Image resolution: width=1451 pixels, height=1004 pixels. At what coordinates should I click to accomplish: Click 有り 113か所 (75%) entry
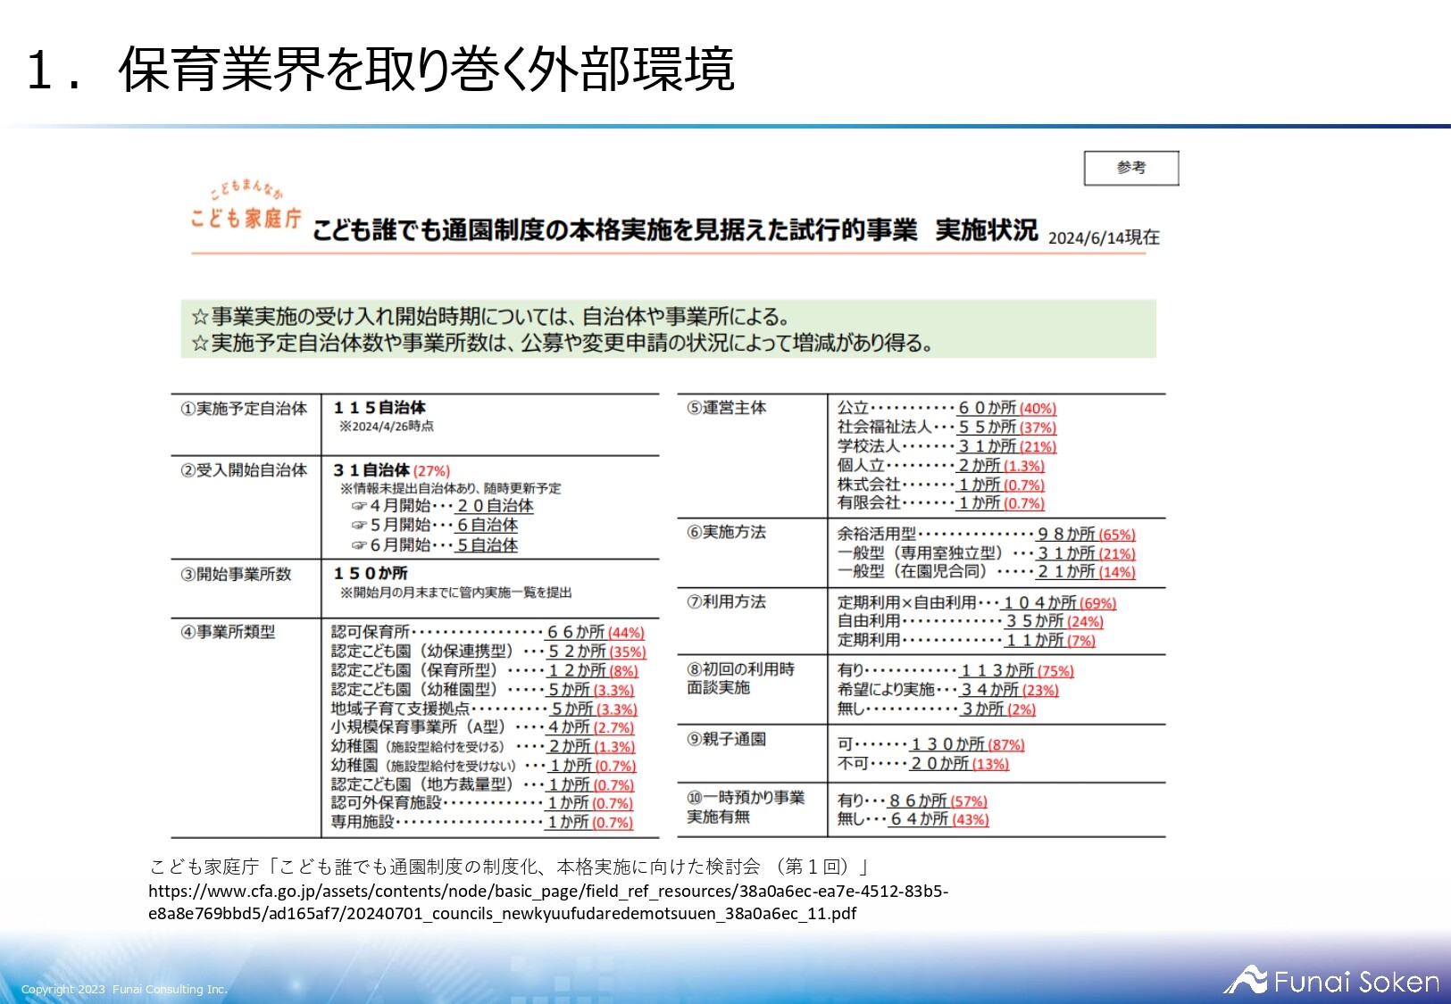955,670
